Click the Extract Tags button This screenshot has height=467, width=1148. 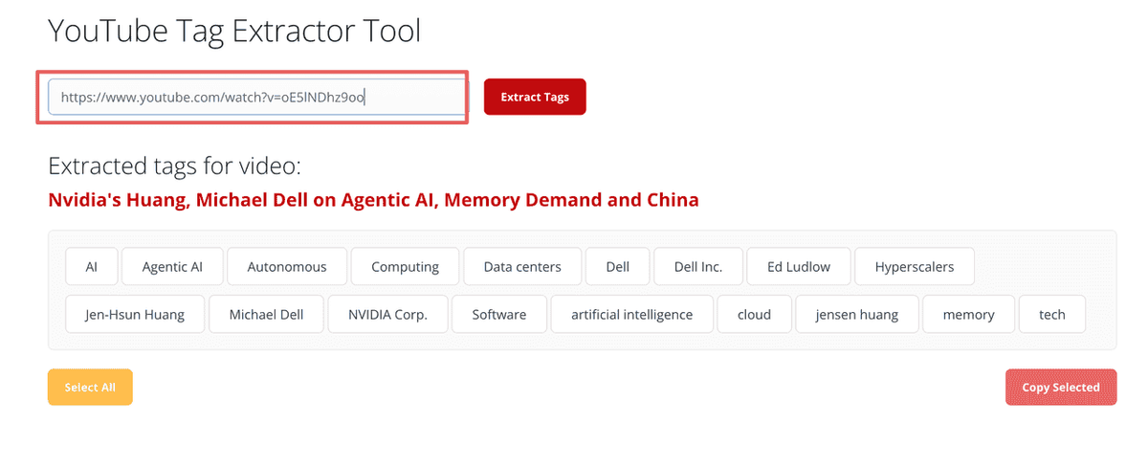pyautogui.click(x=535, y=97)
